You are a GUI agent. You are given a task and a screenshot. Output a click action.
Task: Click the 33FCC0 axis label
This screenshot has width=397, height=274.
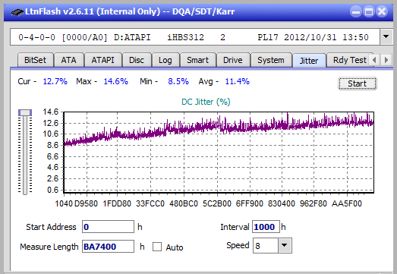click(150, 203)
